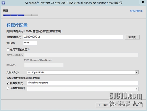The width and height of the screenshot is (147, 111).
Task: Open the 实例名称 dropdown arrow
Action: (x=137, y=72)
